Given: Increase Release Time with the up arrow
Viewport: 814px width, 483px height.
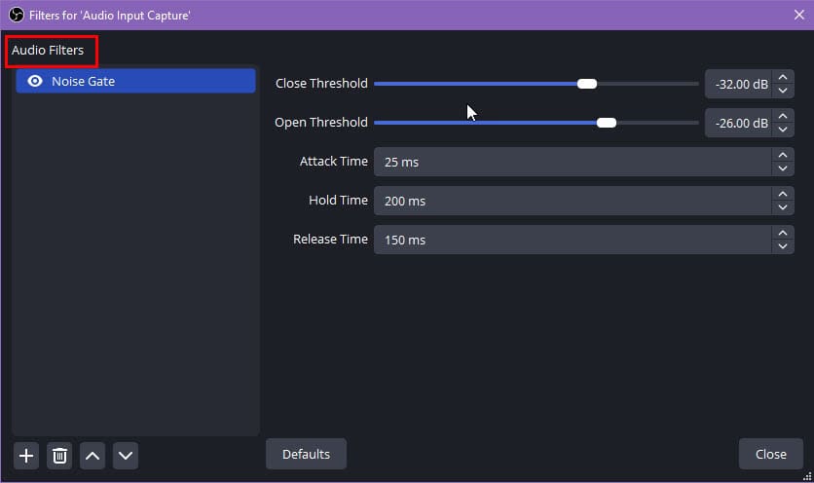Looking at the screenshot, I should (x=783, y=233).
